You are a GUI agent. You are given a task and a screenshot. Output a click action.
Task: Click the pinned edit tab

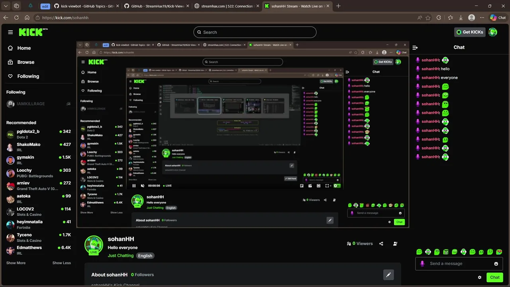tap(45, 6)
